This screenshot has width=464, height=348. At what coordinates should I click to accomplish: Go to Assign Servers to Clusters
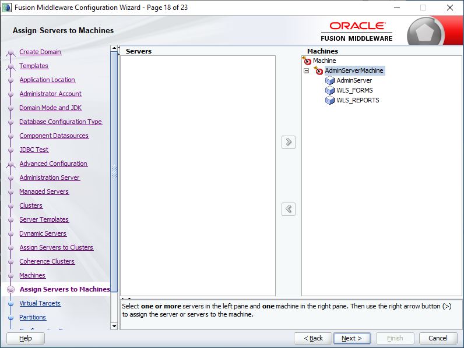56,247
